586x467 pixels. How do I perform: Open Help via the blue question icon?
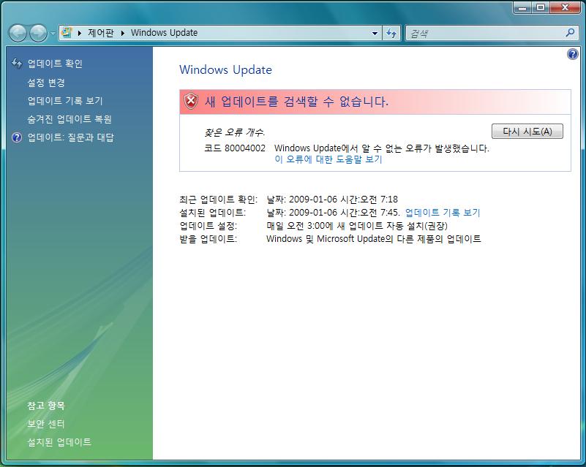point(572,55)
